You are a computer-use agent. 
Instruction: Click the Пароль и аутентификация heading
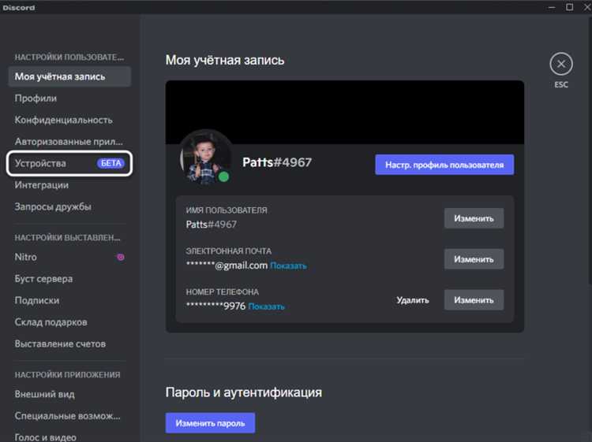coord(244,392)
